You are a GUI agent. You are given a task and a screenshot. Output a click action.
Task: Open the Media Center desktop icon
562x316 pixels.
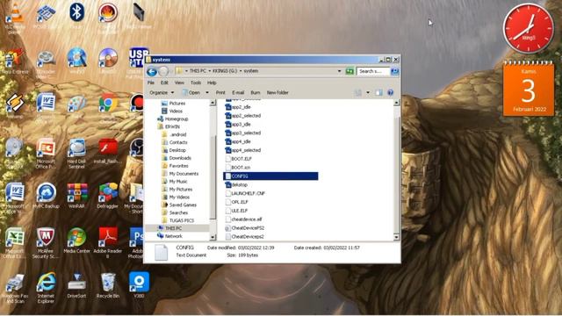(76, 241)
